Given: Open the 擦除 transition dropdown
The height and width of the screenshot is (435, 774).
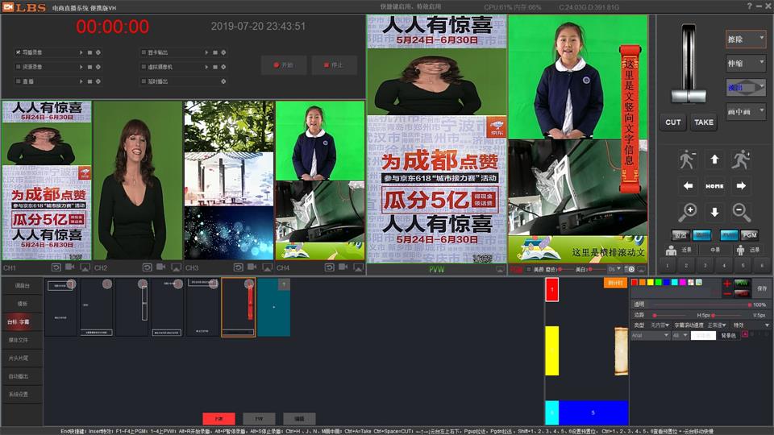Looking at the screenshot, I should [746, 39].
